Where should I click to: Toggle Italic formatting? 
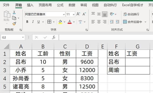[x=33, y=22]
